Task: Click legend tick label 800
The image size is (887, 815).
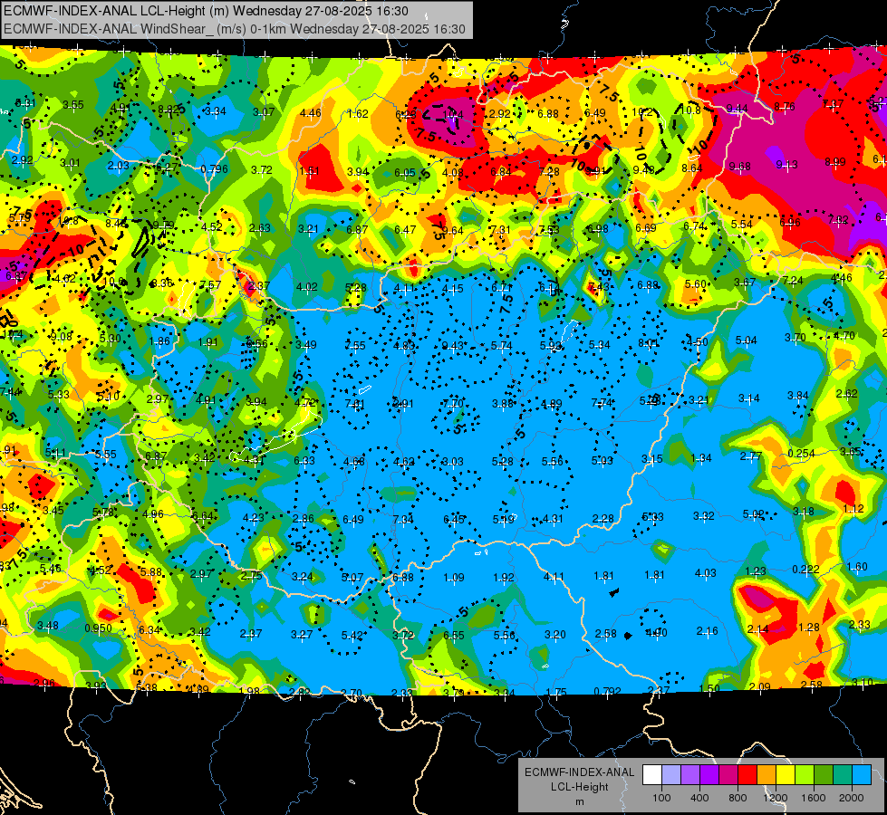Action: (x=738, y=798)
